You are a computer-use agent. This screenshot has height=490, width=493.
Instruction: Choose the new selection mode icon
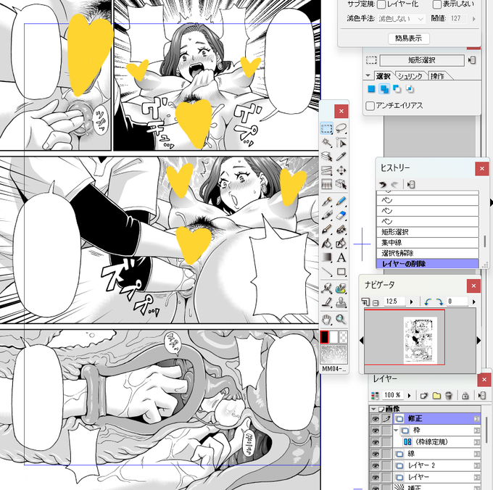click(371, 89)
